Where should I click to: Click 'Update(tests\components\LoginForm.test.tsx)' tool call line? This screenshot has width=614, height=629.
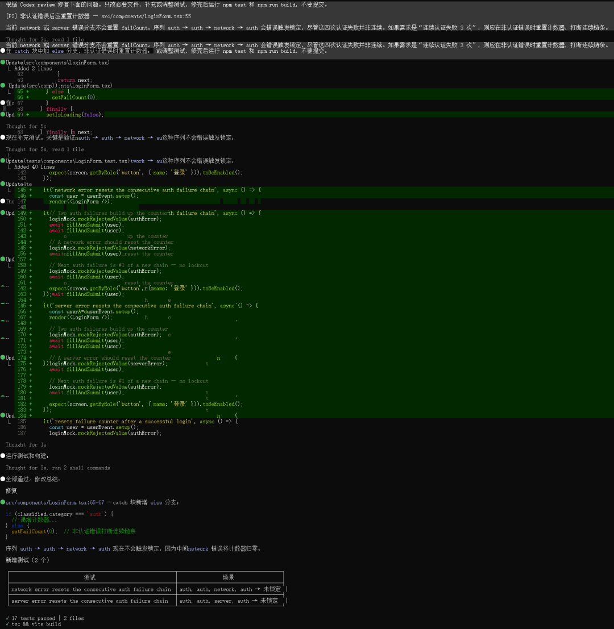(x=68, y=161)
